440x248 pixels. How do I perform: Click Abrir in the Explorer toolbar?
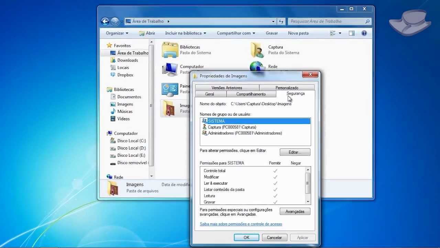(147, 33)
